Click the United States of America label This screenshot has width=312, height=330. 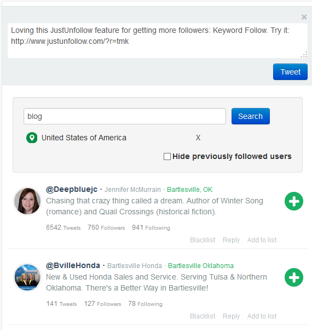[x=84, y=138]
